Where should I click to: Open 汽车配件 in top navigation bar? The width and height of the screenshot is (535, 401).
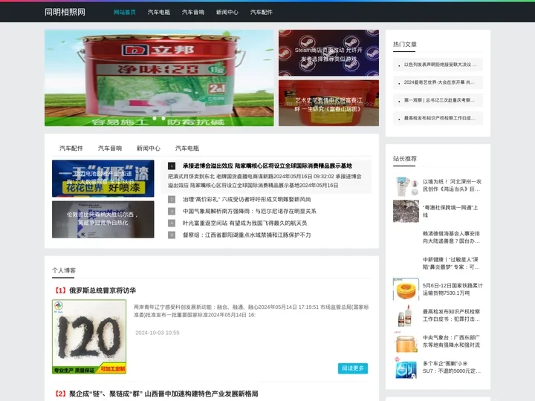pyautogui.click(x=261, y=13)
